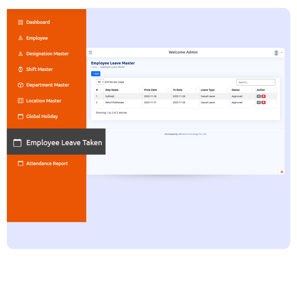Click the edit icon for Subhojit

point(258,96)
